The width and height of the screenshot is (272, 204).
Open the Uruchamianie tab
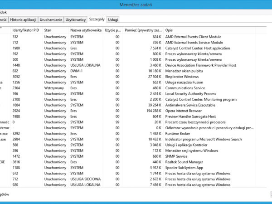point(51,20)
